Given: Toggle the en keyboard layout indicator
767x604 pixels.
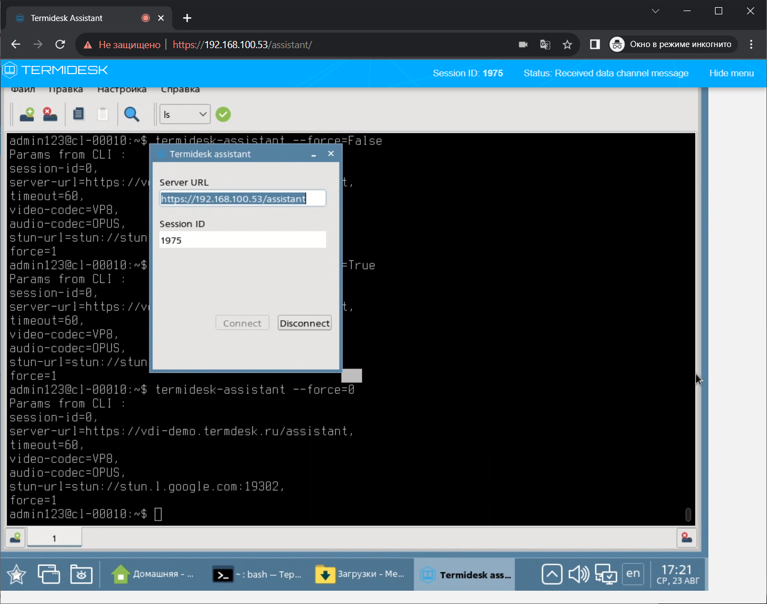Looking at the screenshot, I should pyautogui.click(x=633, y=574).
